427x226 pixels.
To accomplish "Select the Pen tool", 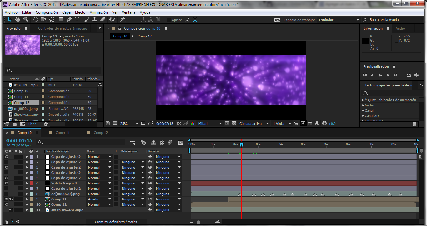I will 69,20.
